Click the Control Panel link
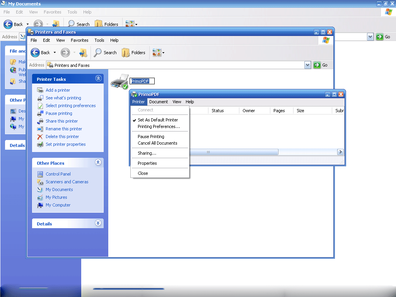This screenshot has height=297, width=396. (x=58, y=174)
